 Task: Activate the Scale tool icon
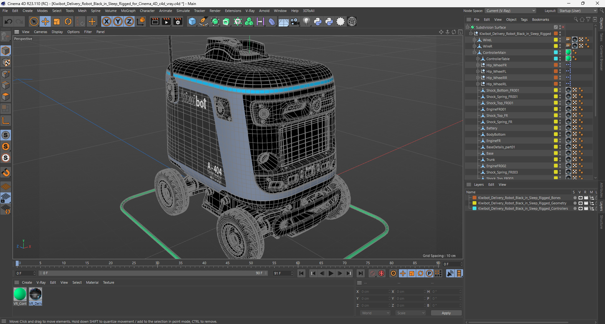[x=57, y=21]
